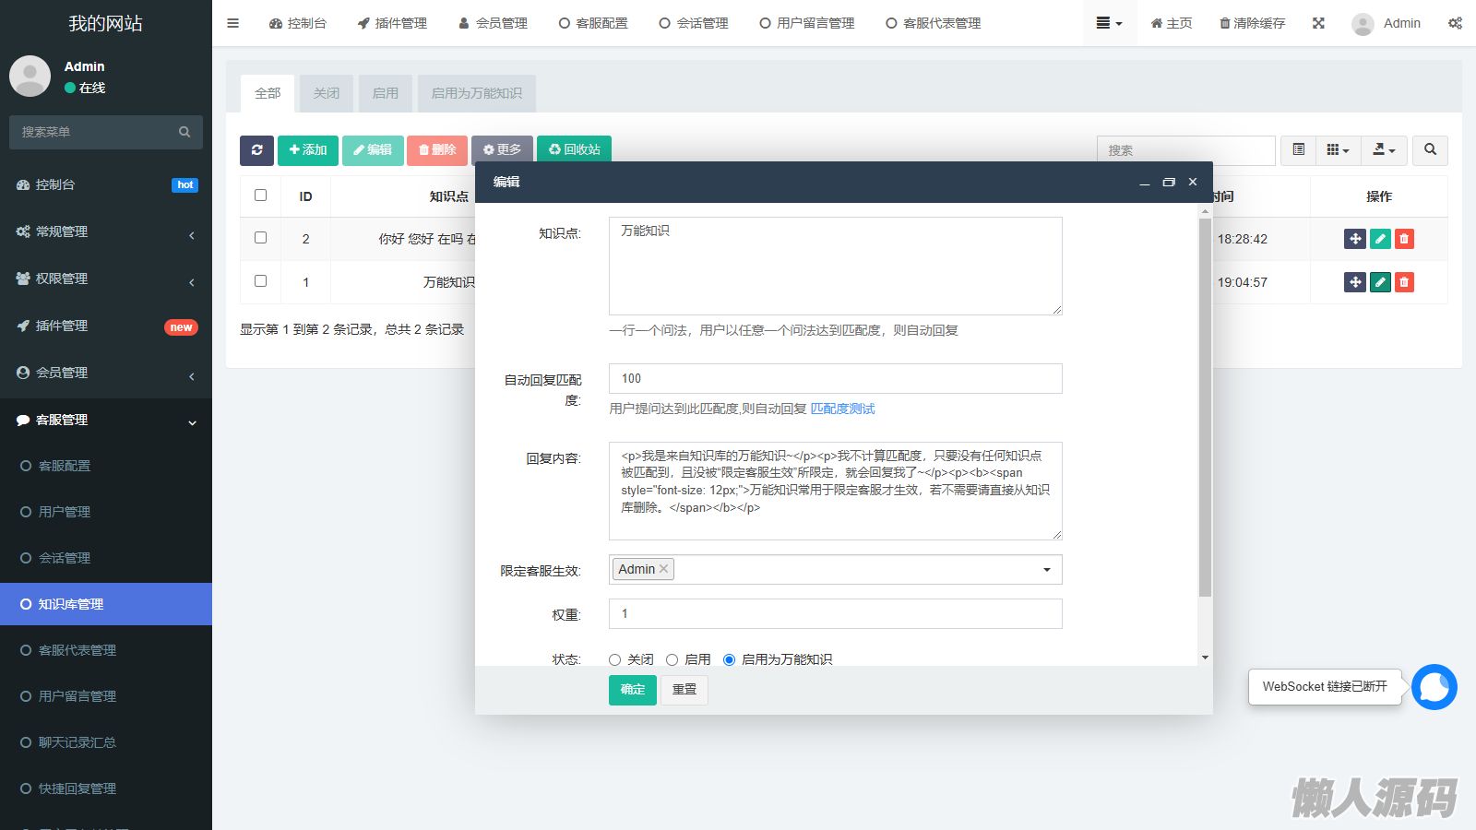This screenshot has width=1476, height=830.
Task: Open the 匹配度测试 link
Action: (x=842, y=409)
